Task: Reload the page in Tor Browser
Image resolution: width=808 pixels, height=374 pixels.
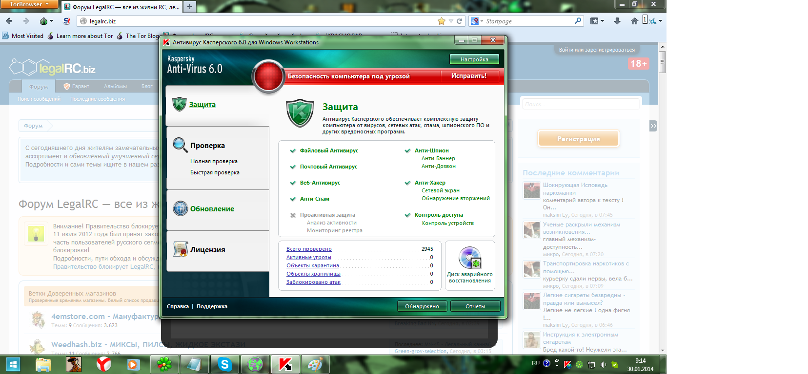Action: click(x=459, y=21)
